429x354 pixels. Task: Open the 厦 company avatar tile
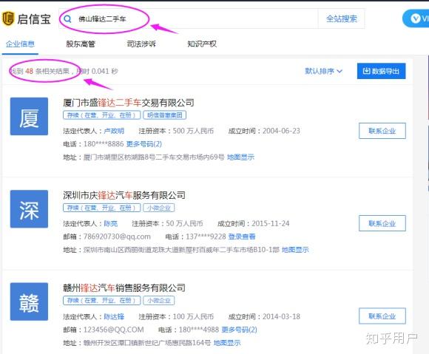[x=29, y=116]
